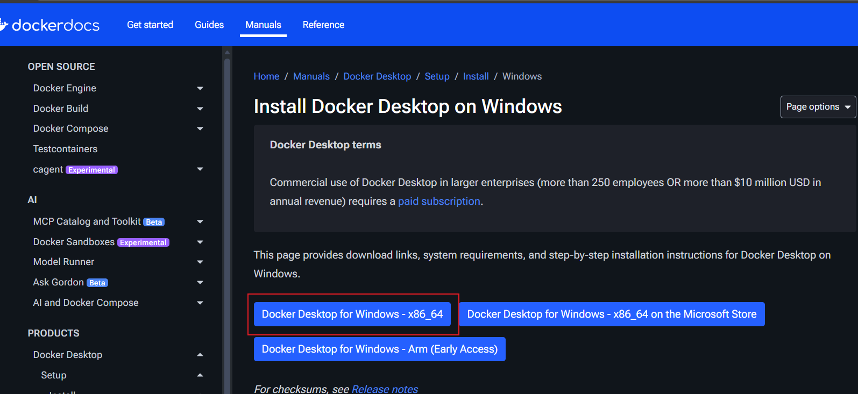Open Docker Build in the sidebar
Viewport: 858px width, 394px height.
[61, 109]
